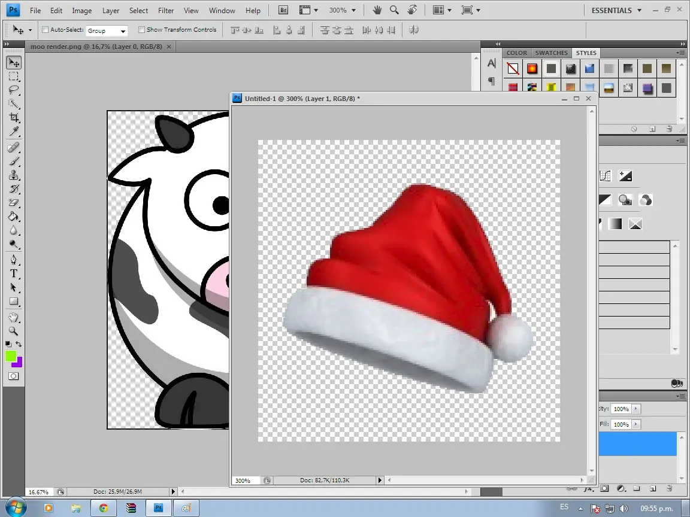Open Untitled-1 status bar info arrow
The width and height of the screenshot is (690, 517).
point(380,480)
